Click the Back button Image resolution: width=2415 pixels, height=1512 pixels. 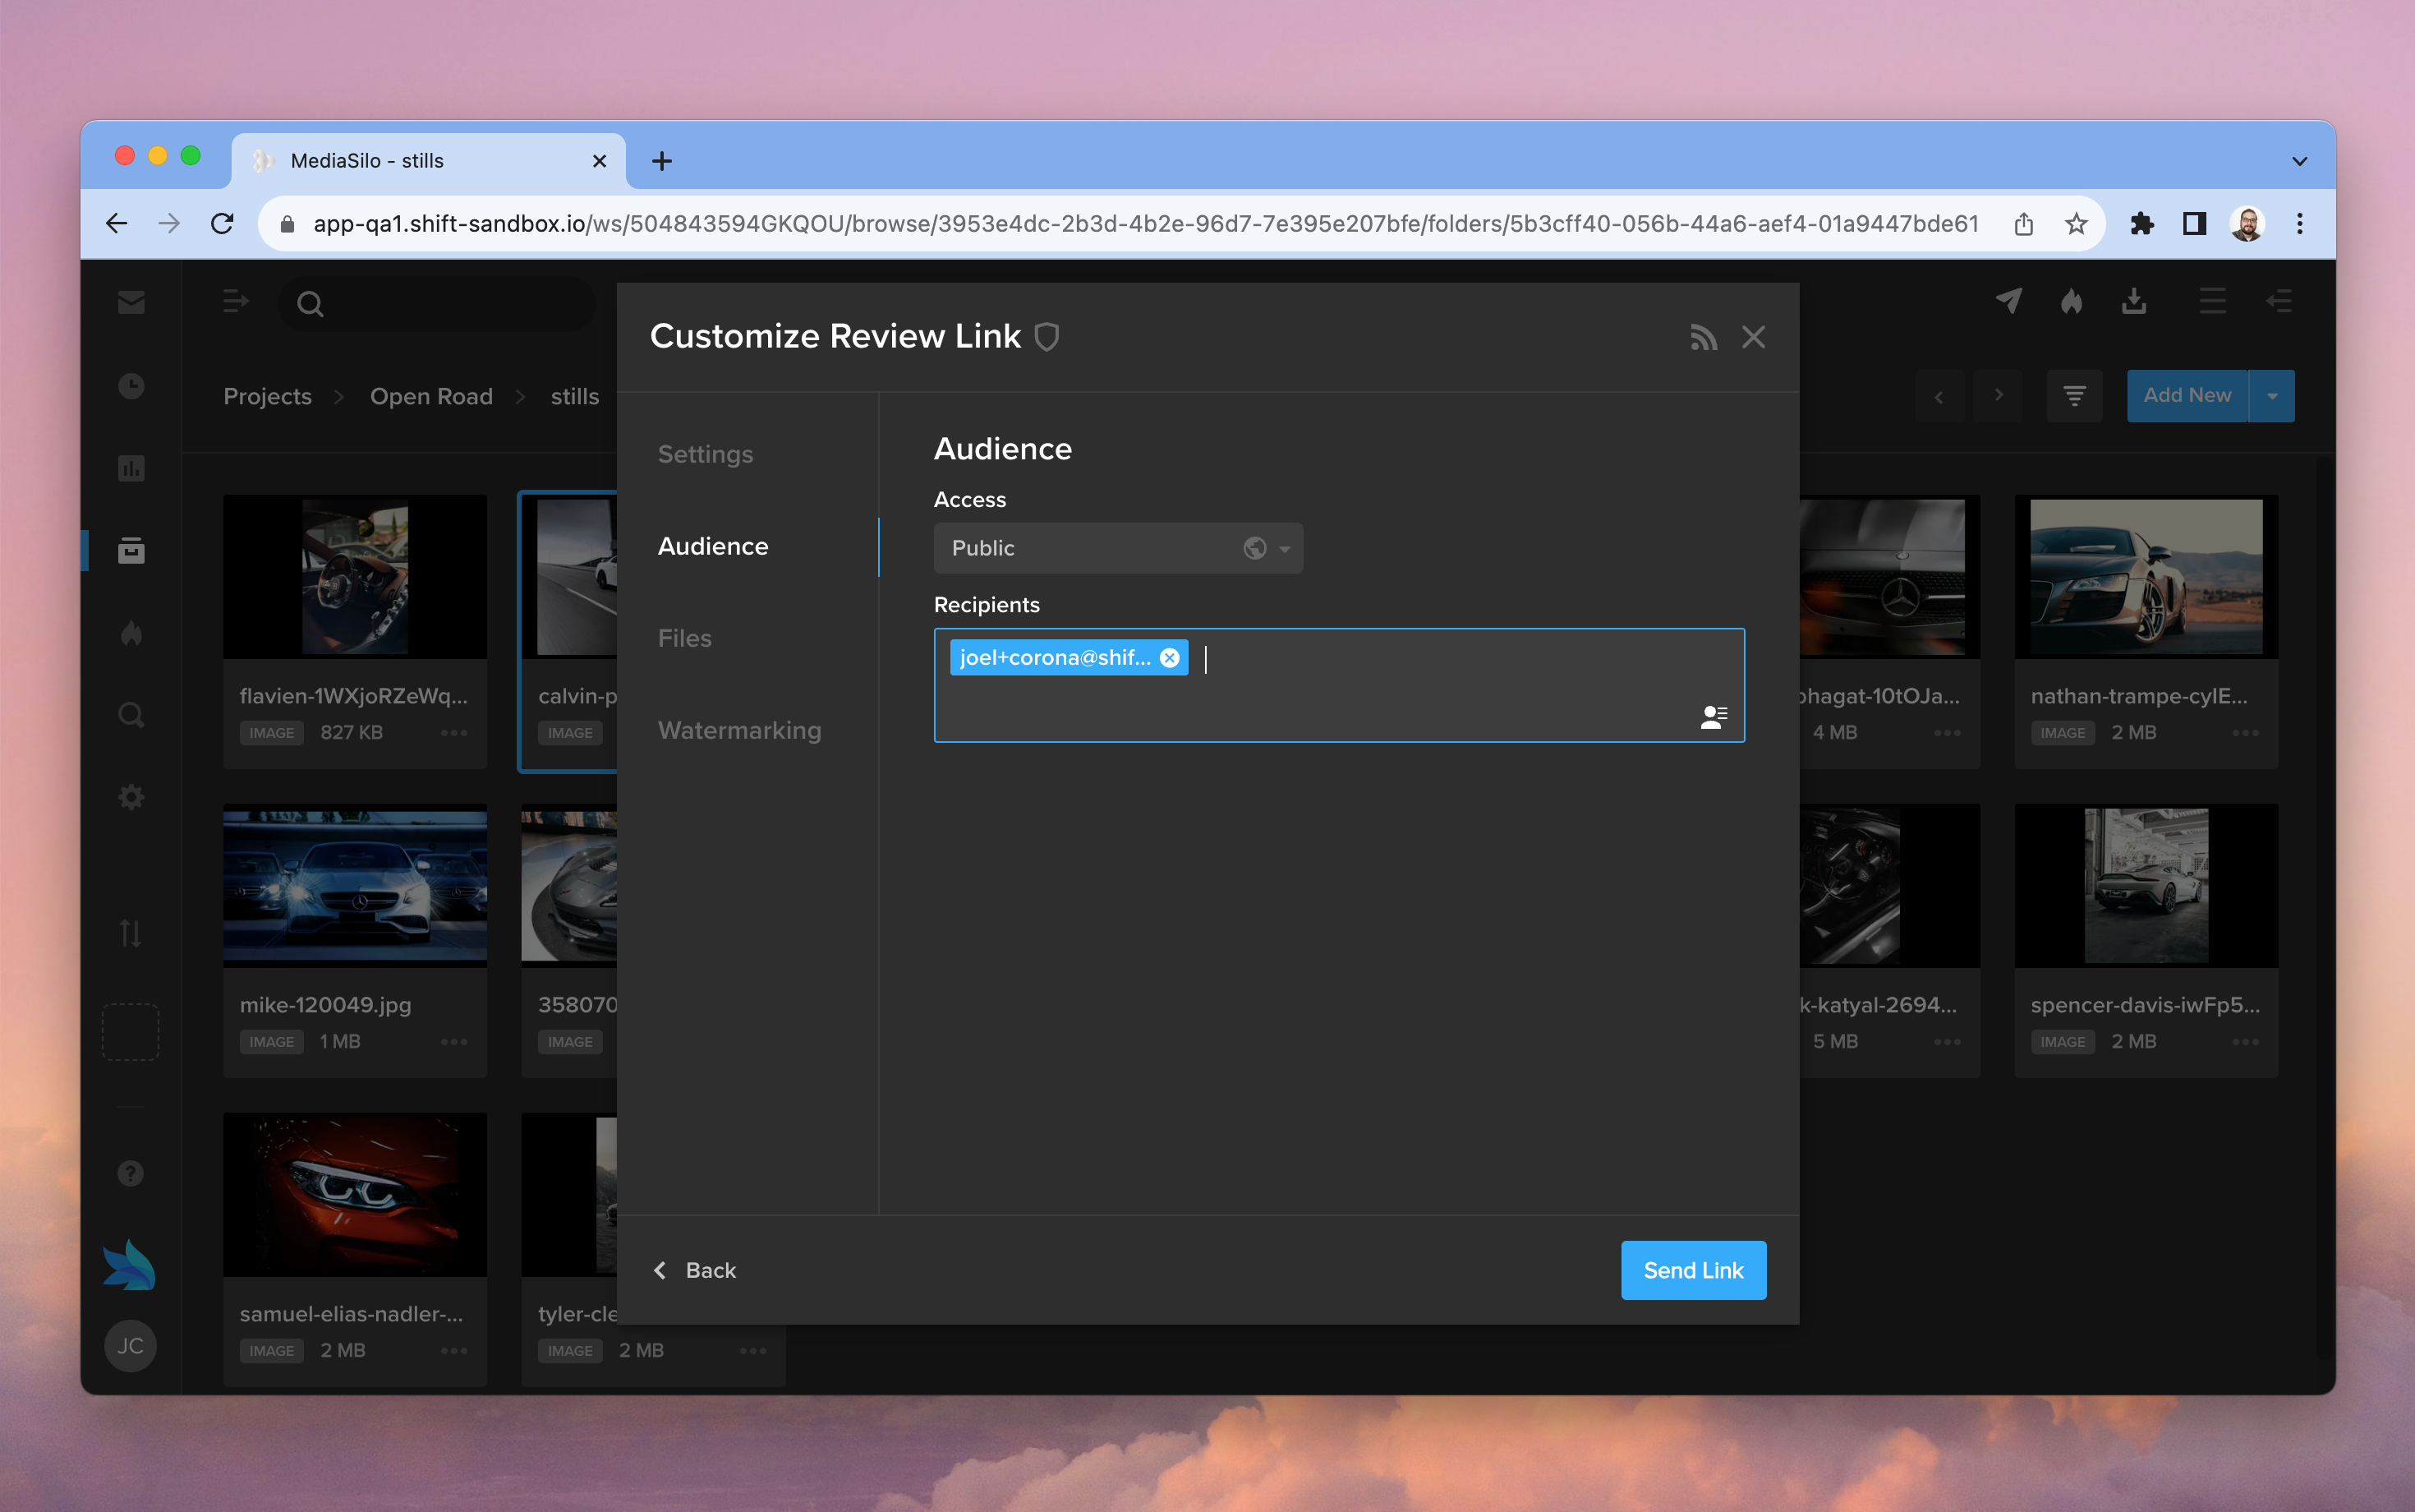[696, 1270]
